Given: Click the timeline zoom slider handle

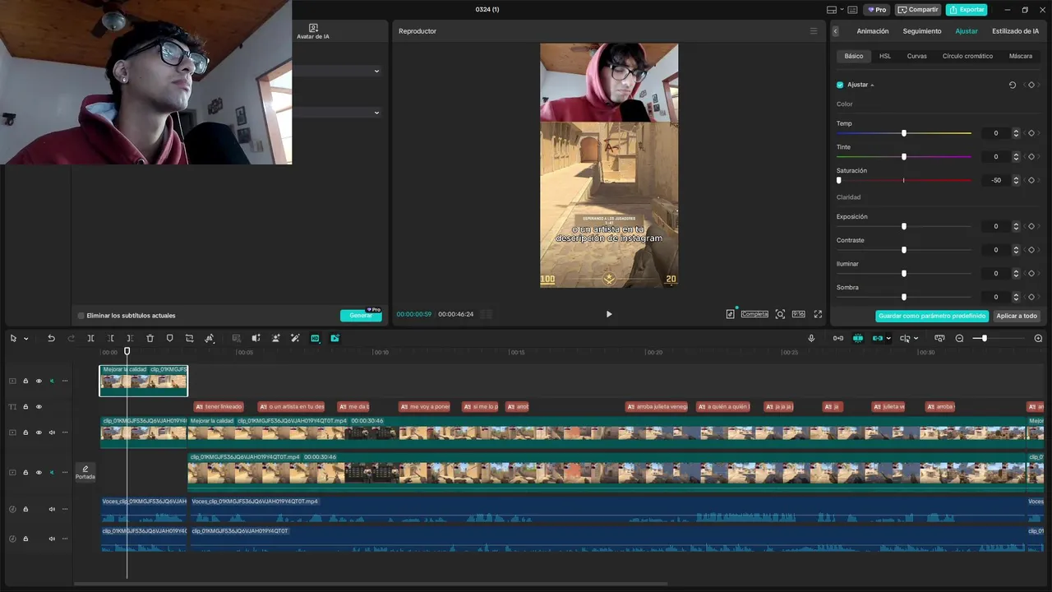Looking at the screenshot, I should point(984,338).
